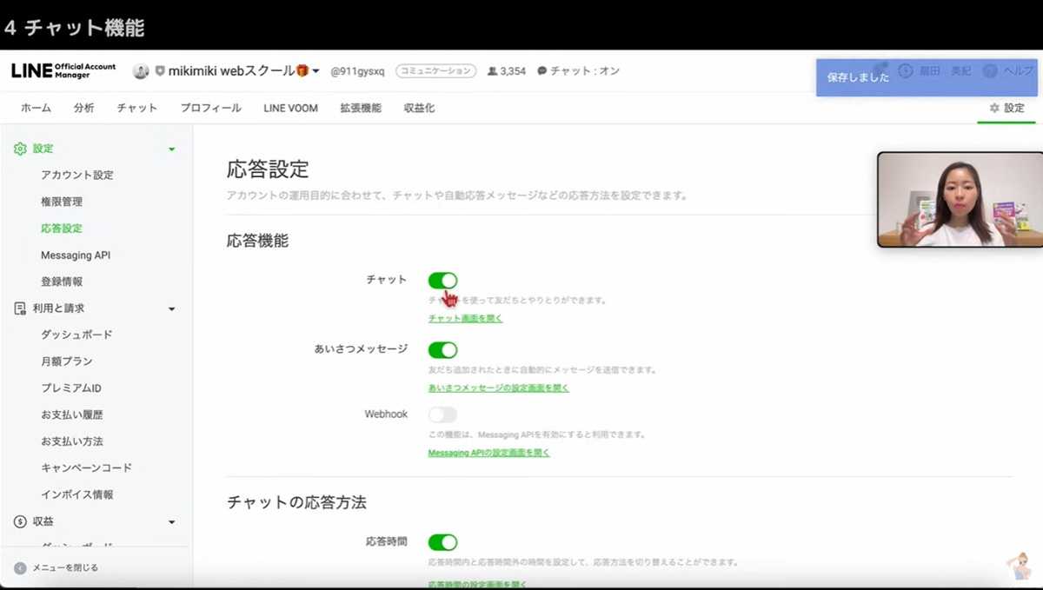This screenshot has height=590, width=1043.
Task: Collapse the 収益 sidebar section
Action: 171,522
